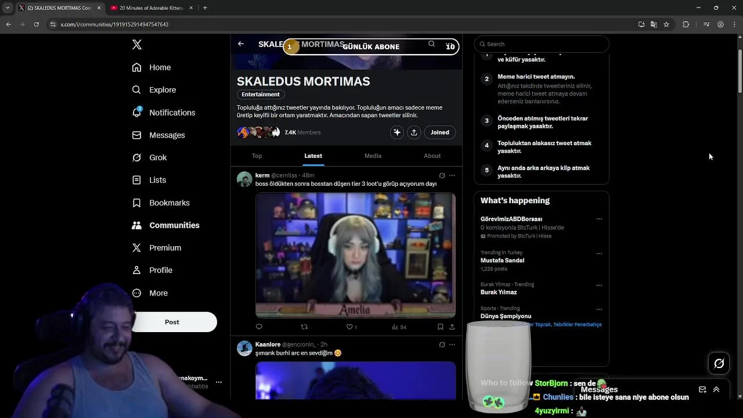Open the Burak Yılmaz trending topic
This screenshot has width=743, height=418.
(498, 293)
